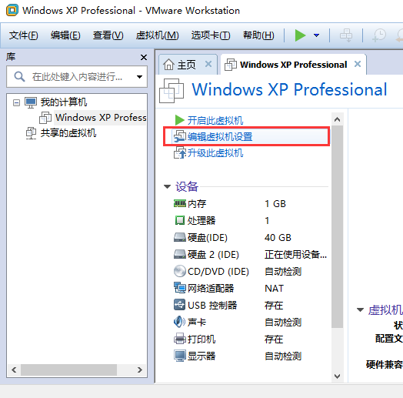Click scroll up arrow of device list

point(337,119)
